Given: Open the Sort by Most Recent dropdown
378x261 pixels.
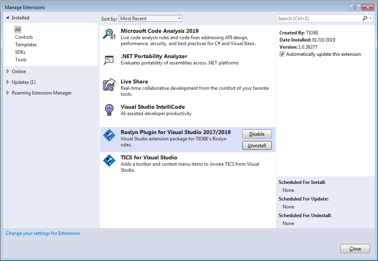Looking at the screenshot, I should [x=150, y=19].
